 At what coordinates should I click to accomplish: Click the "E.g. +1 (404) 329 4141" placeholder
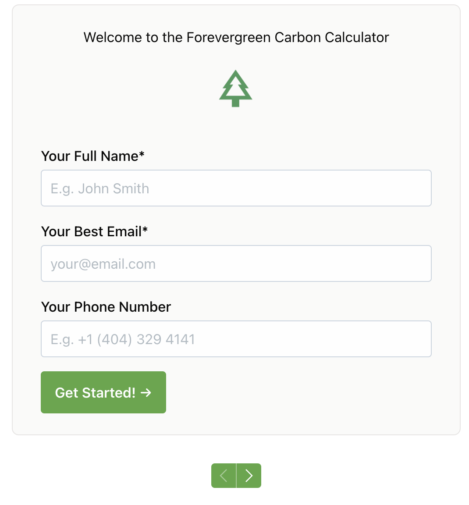point(123,339)
